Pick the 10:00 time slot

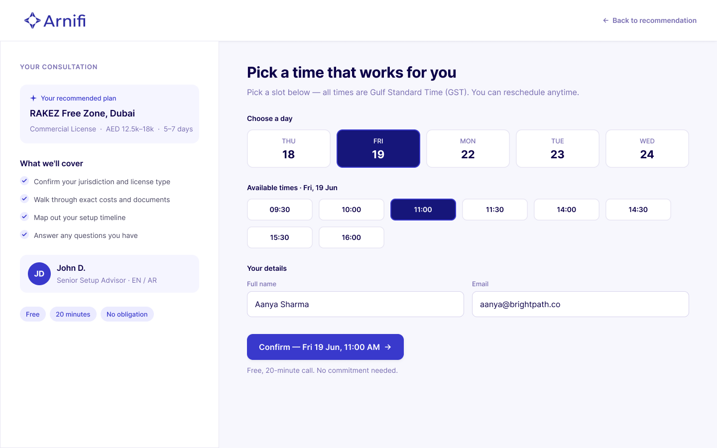352,210
